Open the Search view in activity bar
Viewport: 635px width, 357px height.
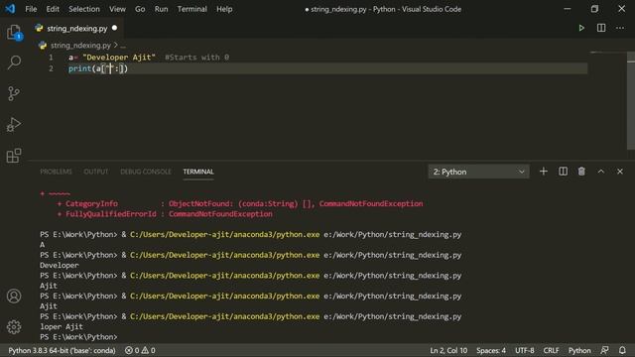point(14,62)
